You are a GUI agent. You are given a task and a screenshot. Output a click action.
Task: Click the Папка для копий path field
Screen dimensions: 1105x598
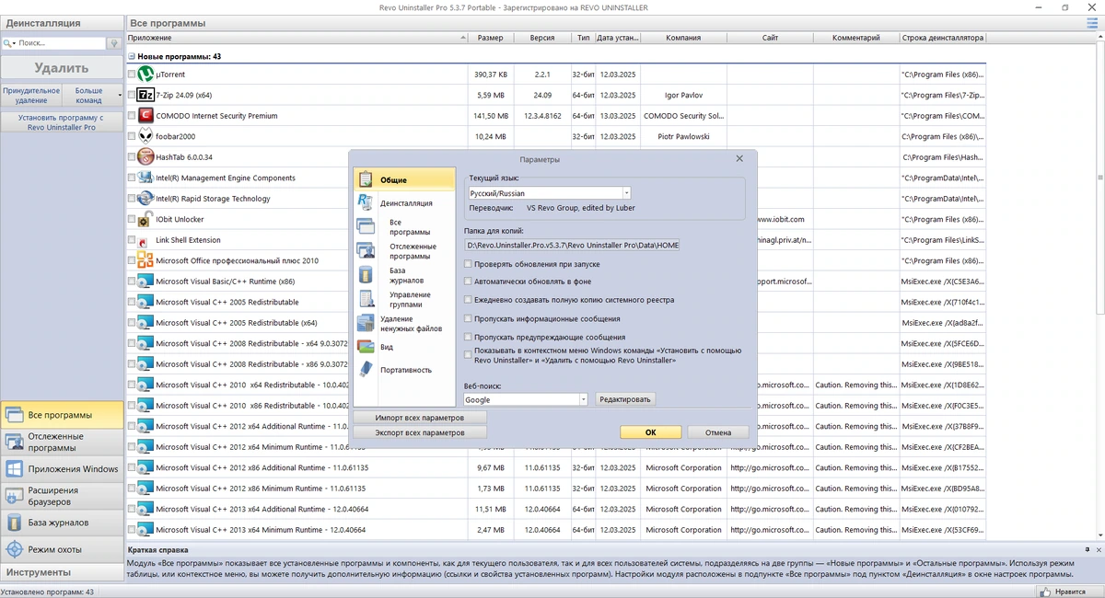(572, 246)
